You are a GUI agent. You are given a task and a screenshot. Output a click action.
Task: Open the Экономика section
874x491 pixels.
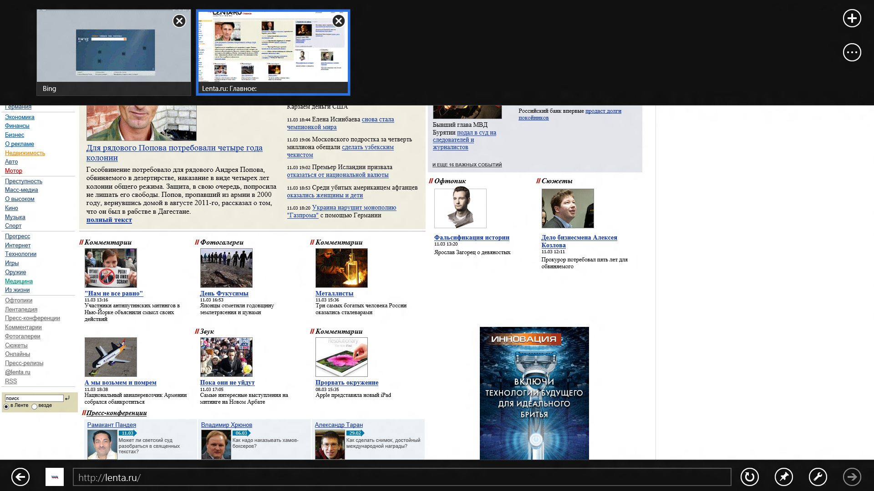pyautogui.click(x=20, y=117)
